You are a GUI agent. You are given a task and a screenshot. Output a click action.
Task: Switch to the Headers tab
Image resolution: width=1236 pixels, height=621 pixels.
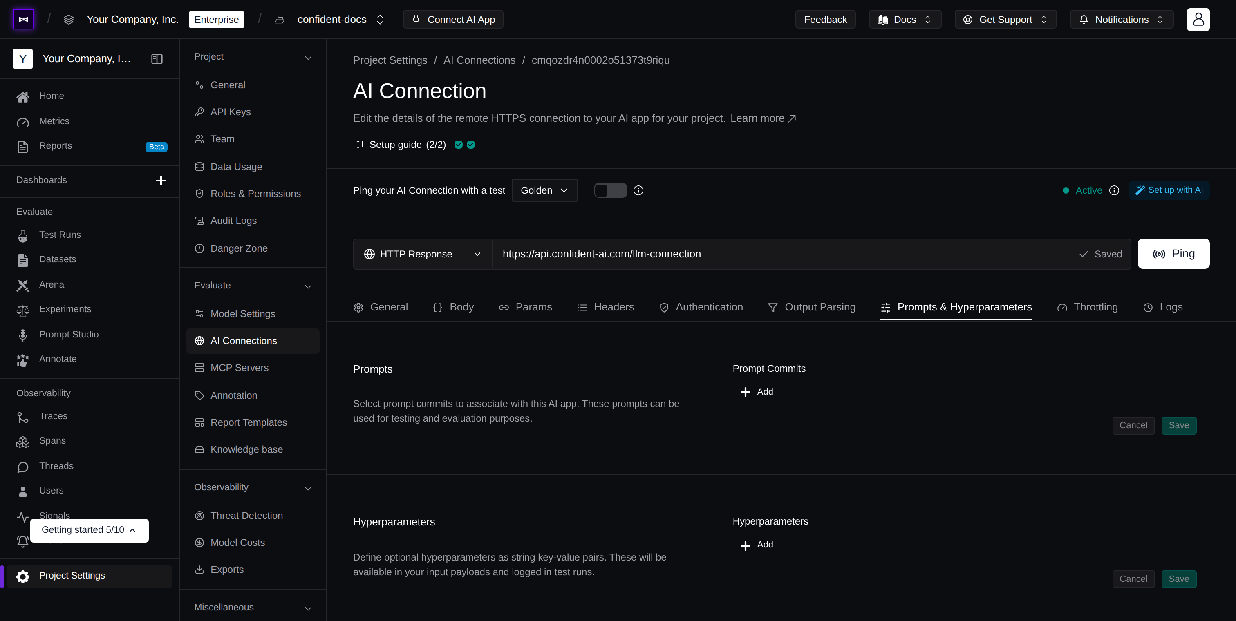(605, 307)
